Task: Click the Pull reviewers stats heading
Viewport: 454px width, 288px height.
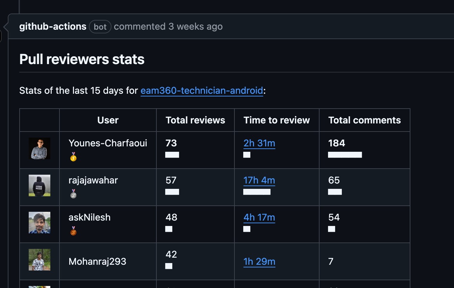Action: [82, 59]
